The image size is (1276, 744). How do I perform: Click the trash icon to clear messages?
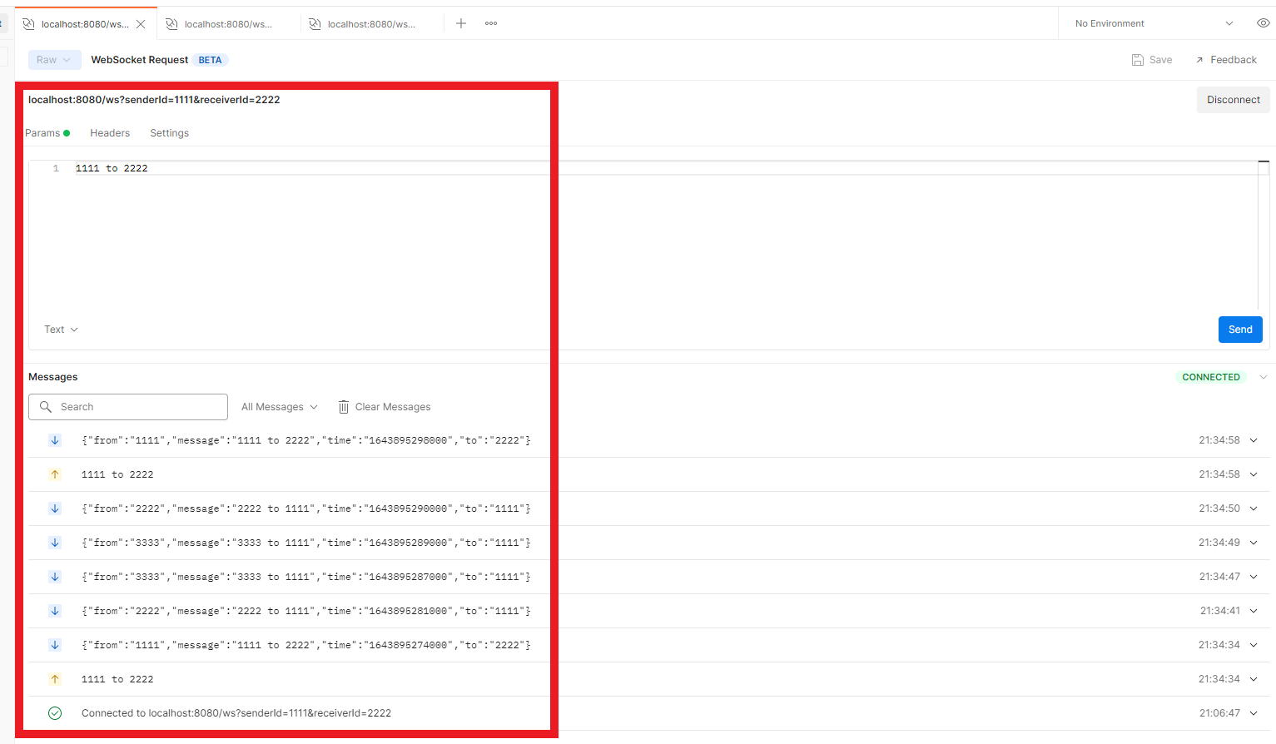point(344,407)
